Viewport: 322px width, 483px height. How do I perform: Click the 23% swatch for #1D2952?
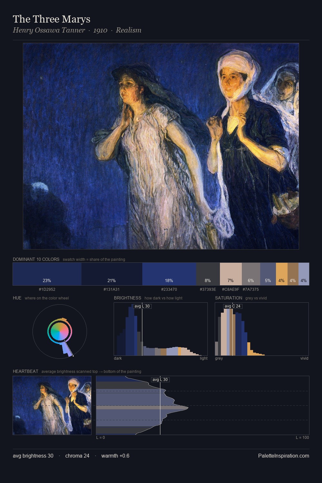[x=47, y=274]
